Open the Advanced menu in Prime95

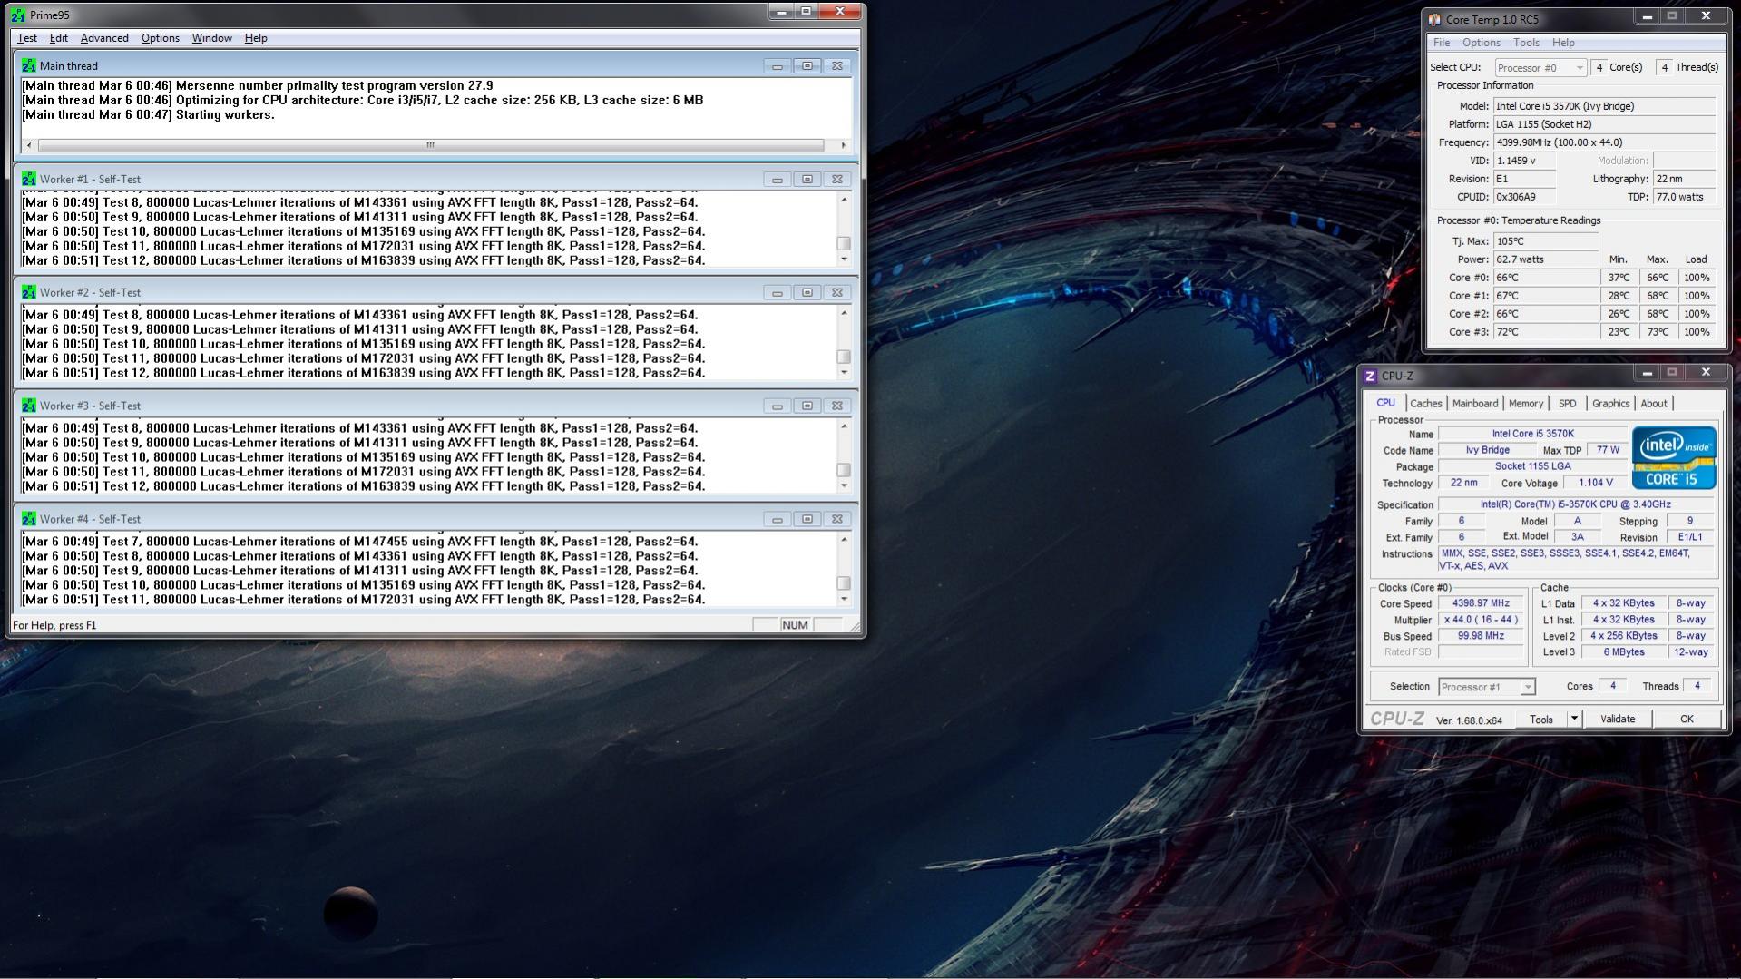pyautogui.click(x=104, y=38)
